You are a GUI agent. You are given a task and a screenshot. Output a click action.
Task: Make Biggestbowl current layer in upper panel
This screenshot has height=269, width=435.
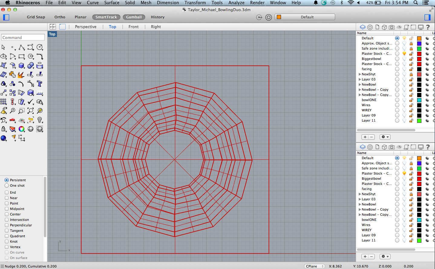(397, 59)
